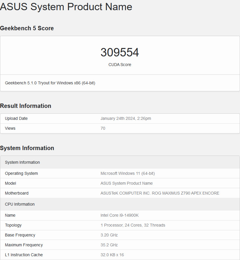Click the Result Information heading
240x260 pixels.
pyautogui.click(x=26, y=106)
